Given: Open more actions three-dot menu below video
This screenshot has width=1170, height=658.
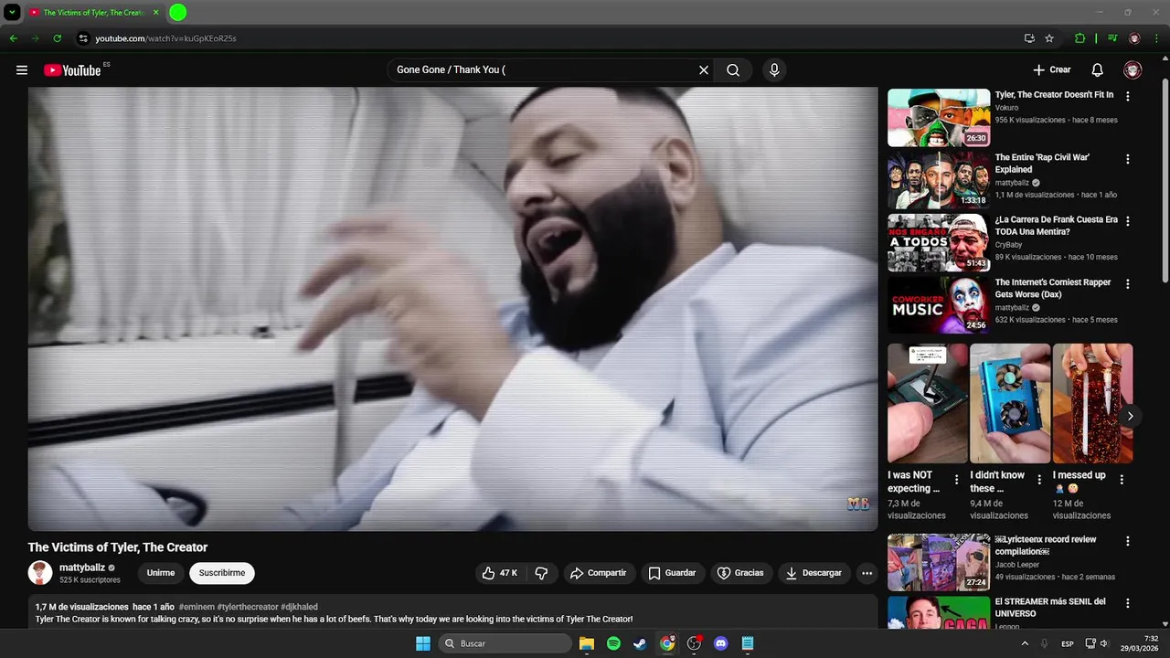Looking at the screenshot, I should 867,573.
